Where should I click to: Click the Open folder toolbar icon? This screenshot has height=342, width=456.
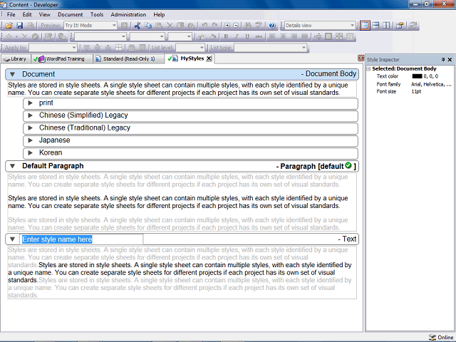click(x=9, y=26)
